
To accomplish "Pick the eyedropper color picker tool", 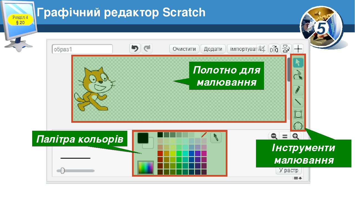I will click(x=216, y=137).
